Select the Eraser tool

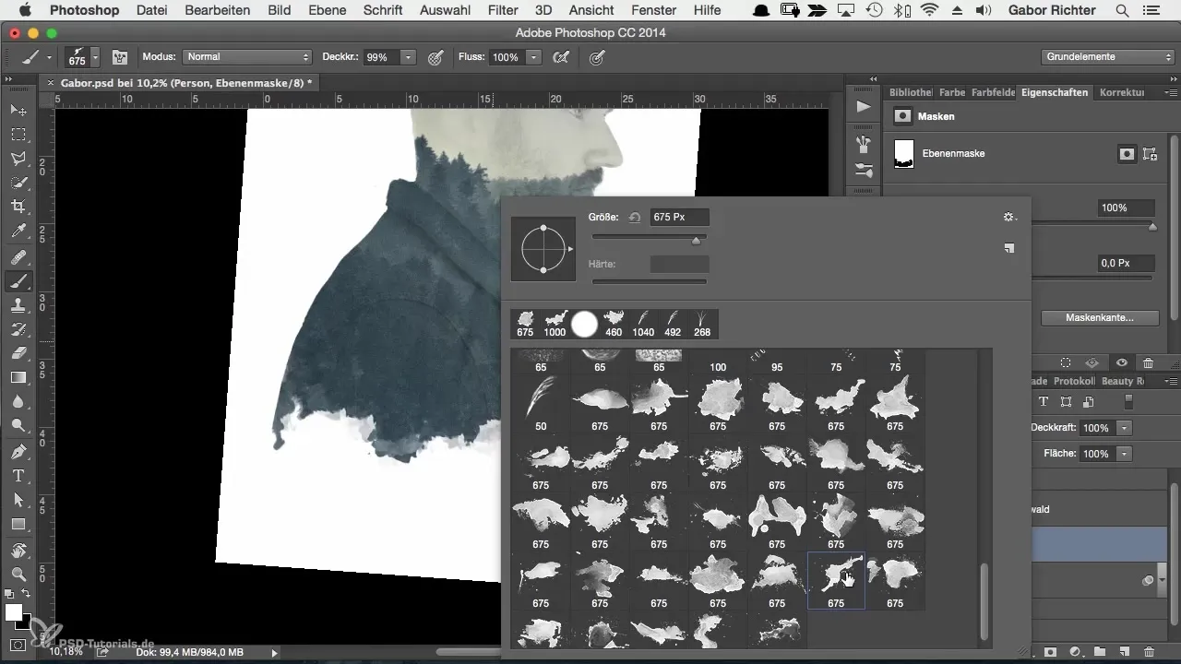click(x=18, y=354)
